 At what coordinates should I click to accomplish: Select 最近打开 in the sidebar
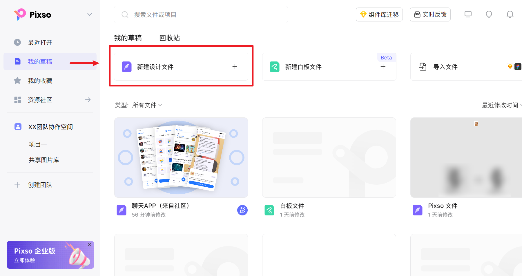50,42
